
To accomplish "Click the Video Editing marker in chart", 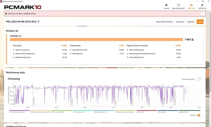I will click(164, 101).
